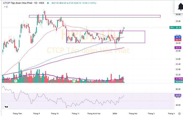Expand the collapsed indicators list showing 6
Screen dimensions: 183x116
[6, 7]
